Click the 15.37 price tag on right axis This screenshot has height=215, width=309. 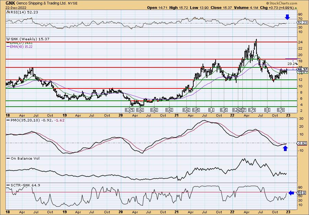pos(302,69)
